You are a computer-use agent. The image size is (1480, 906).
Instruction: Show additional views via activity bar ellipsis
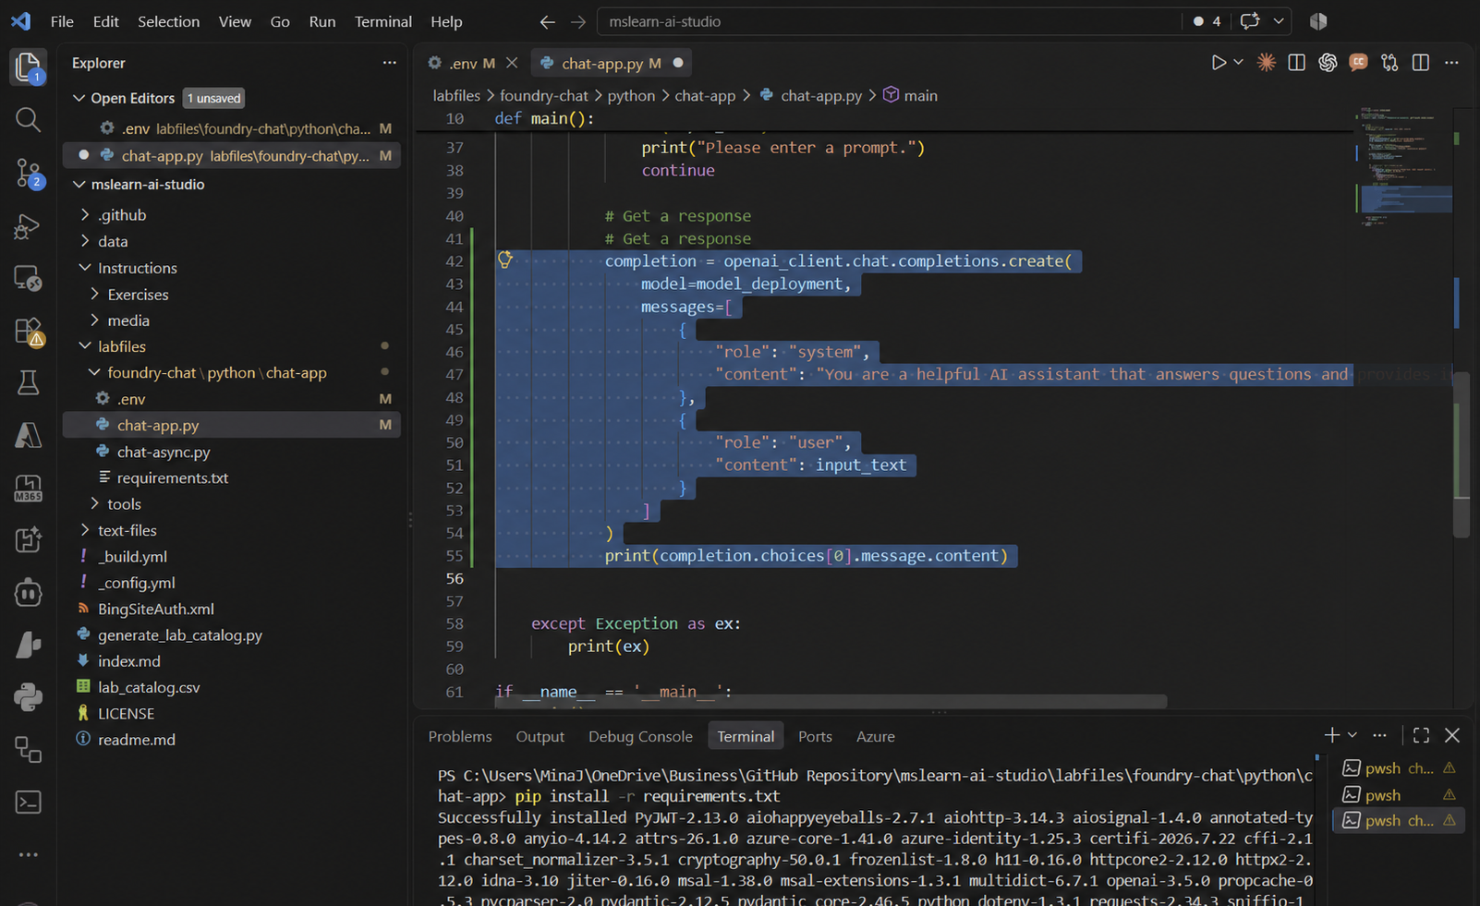click(x=28, y=854)
